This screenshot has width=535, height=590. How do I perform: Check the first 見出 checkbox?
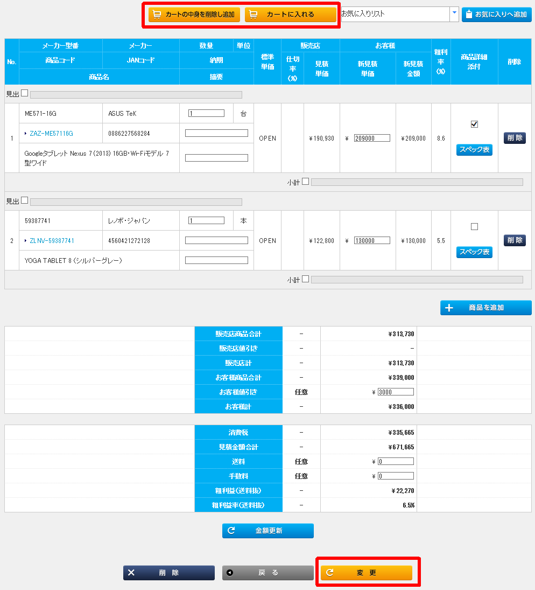pyautogui.click(x=25, y=94)
